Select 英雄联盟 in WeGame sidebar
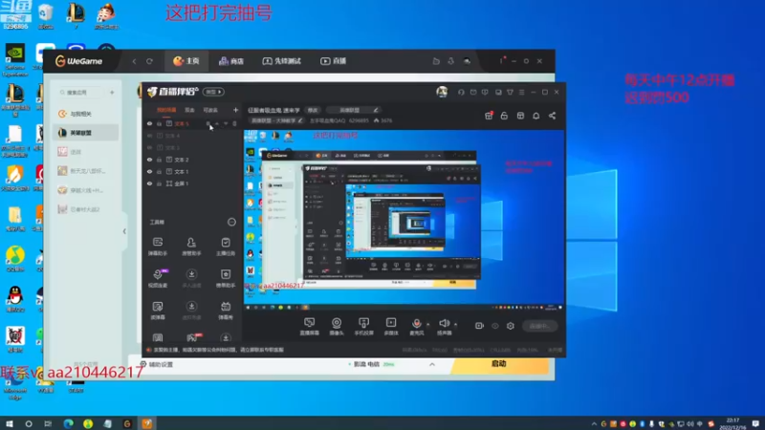This screenshot has height=430, width=765. click(85, 133)
